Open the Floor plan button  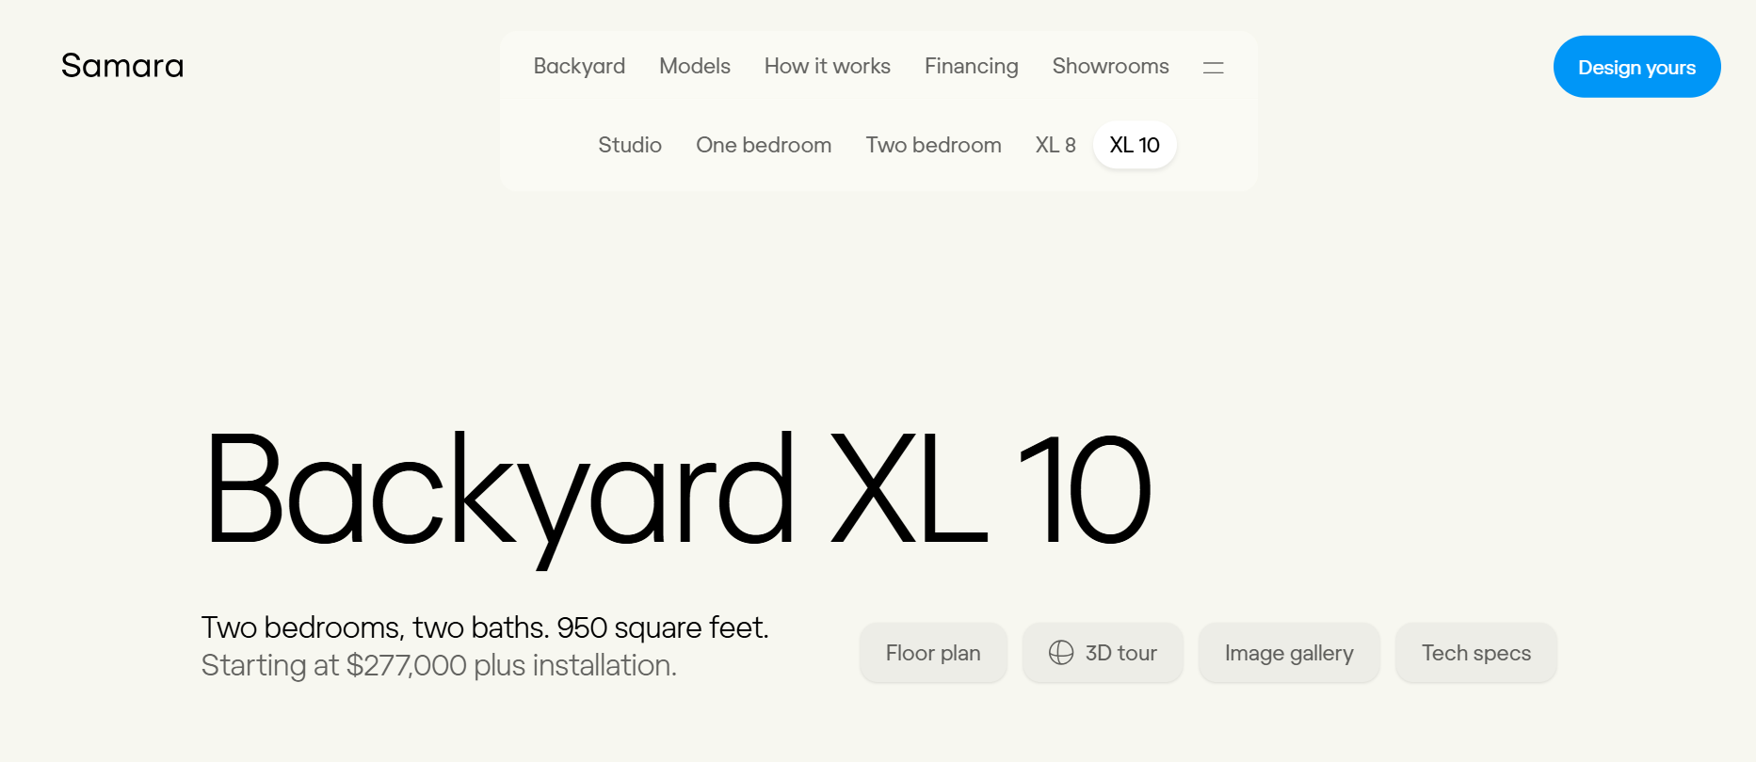(x=933, y=653)
